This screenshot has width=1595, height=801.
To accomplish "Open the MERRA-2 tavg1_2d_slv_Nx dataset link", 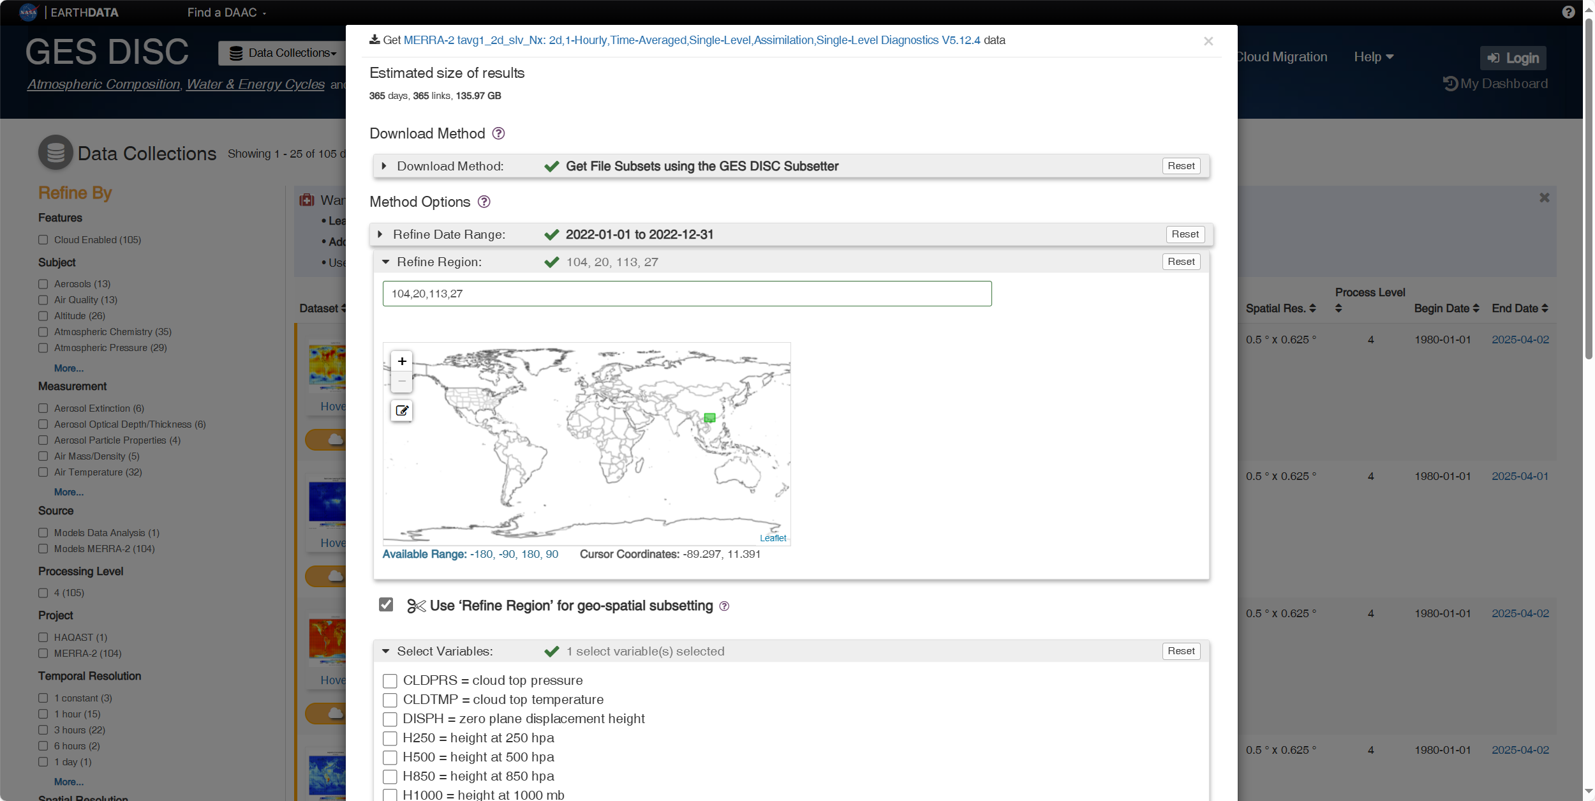I will point(692,40).
